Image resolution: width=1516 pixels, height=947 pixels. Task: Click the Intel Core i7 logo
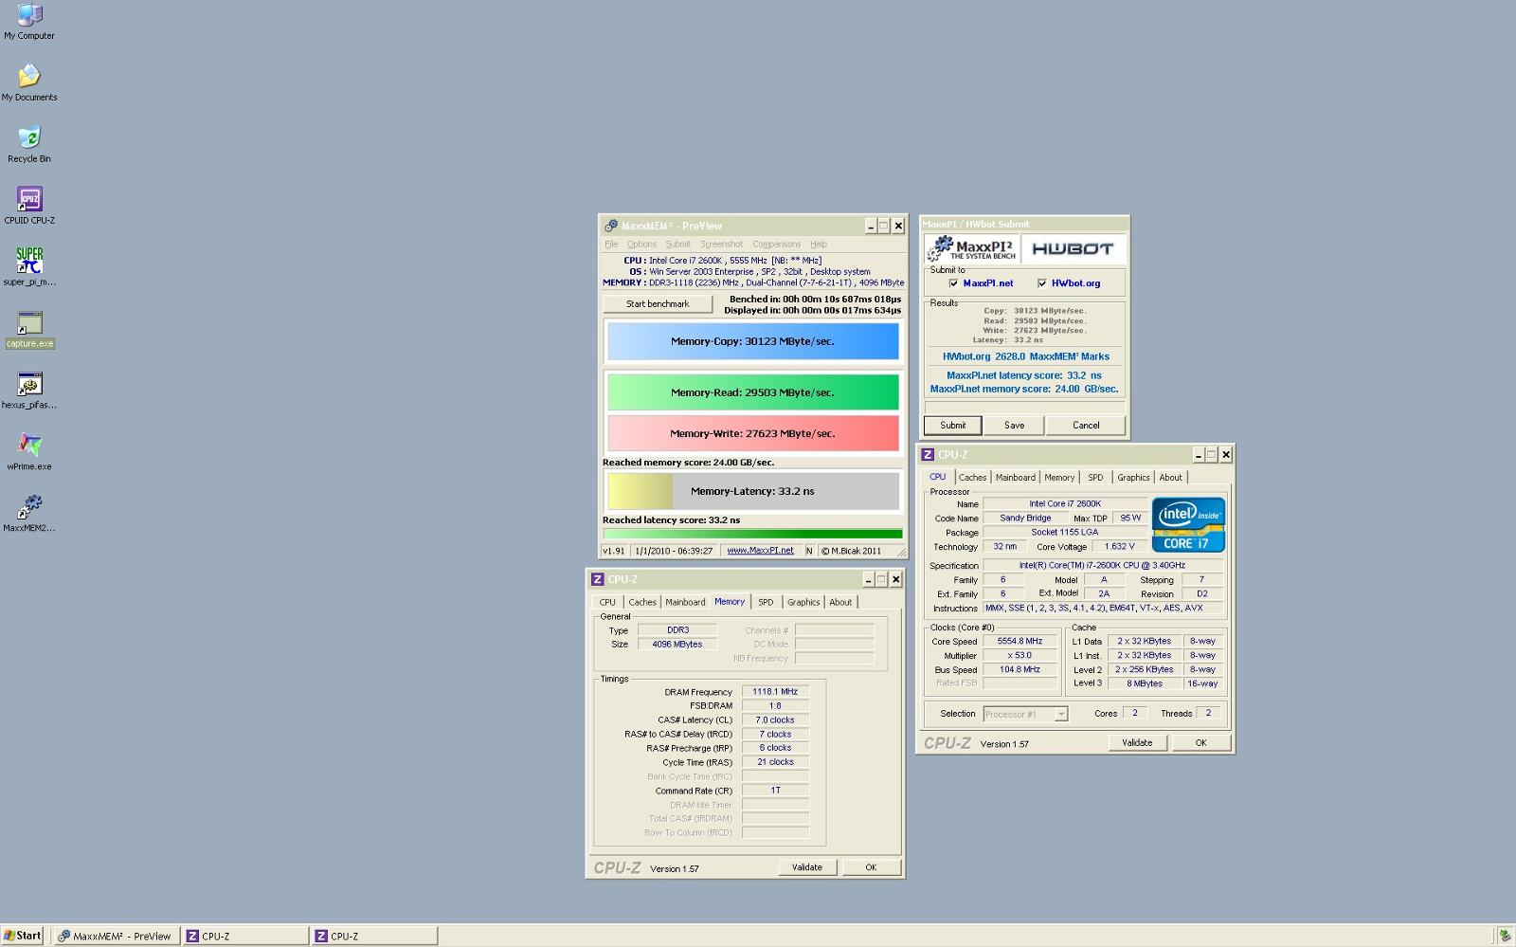click(1188, 524)
